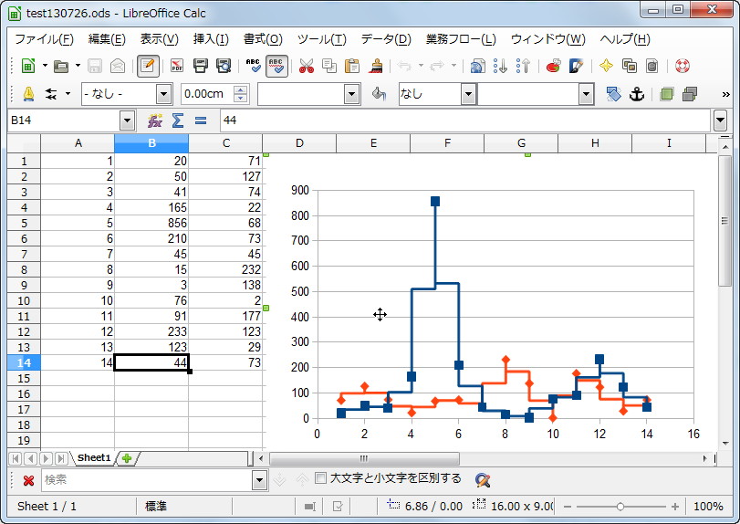This screenshot has height=524, width=740.
Task: Open LibreOffice Help lifebuoy icon
Action: pyautogui.click(x=682, y=66)
